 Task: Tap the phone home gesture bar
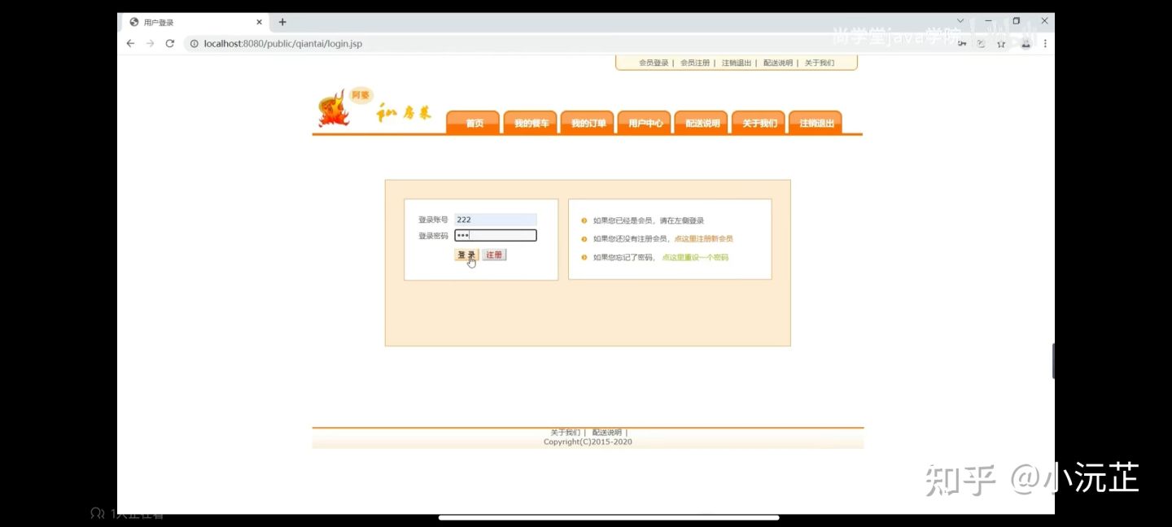coord(609,517)
